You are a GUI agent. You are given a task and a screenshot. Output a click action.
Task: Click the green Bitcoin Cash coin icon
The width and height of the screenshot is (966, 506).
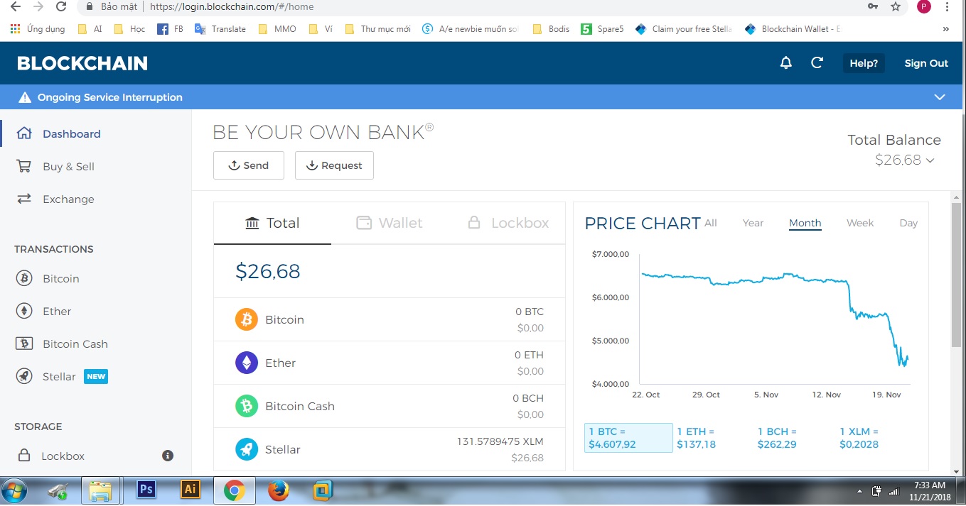(x=247, y=406)
